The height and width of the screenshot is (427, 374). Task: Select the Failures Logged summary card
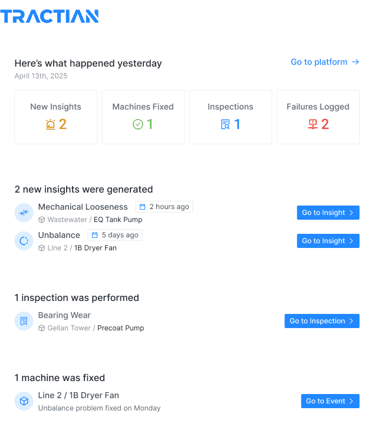point(319,117)
